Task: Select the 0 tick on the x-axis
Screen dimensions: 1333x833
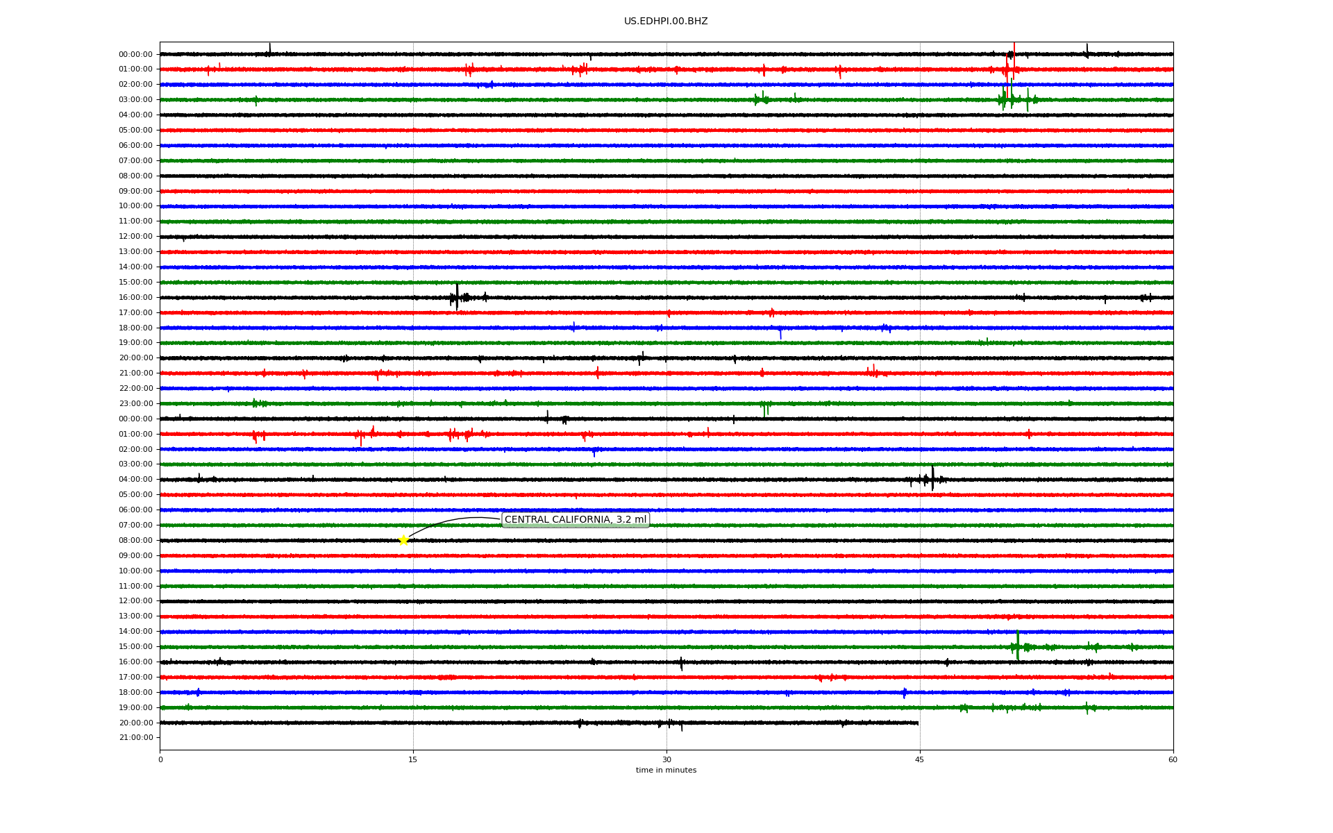Action: (160, 759)
